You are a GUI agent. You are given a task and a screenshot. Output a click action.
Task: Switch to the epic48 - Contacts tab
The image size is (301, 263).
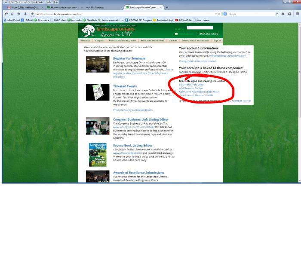[x=101, y=7]
